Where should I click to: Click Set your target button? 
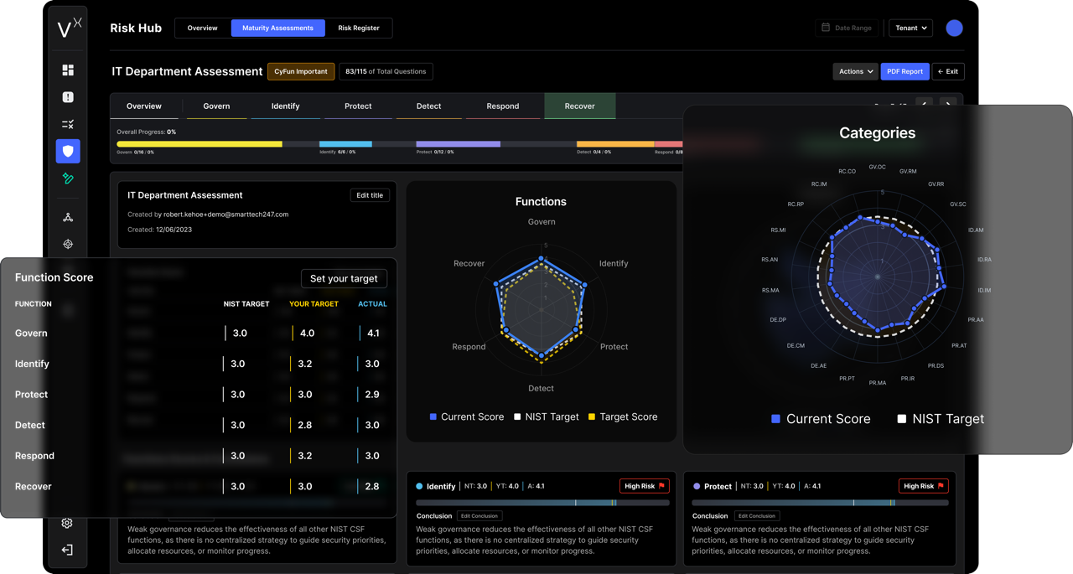click(x=344, y=278)
